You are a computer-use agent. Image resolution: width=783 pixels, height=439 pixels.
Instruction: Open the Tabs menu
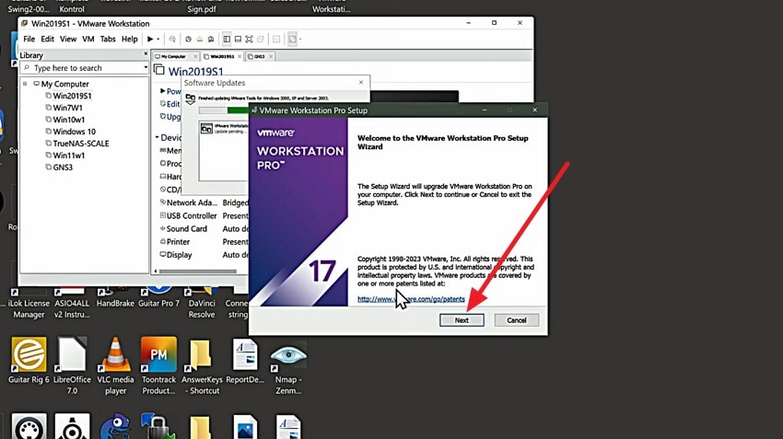pyautogui.click(x=108, y=39)
